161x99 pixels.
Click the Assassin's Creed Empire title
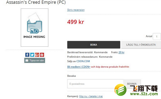[36, 2]
